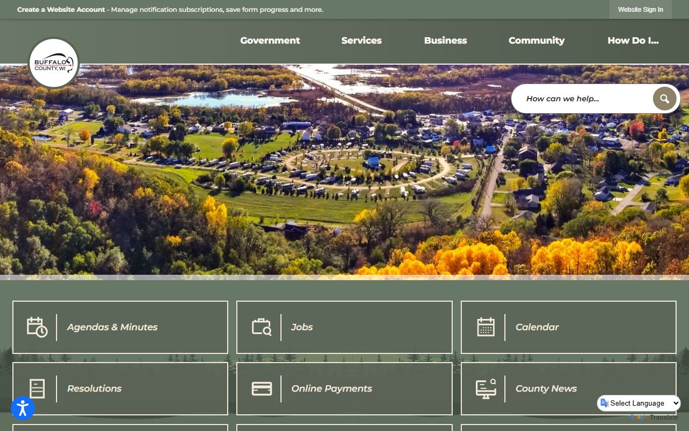
Task: Click the Website Sign In button
Action: click(x=640, y=10)
